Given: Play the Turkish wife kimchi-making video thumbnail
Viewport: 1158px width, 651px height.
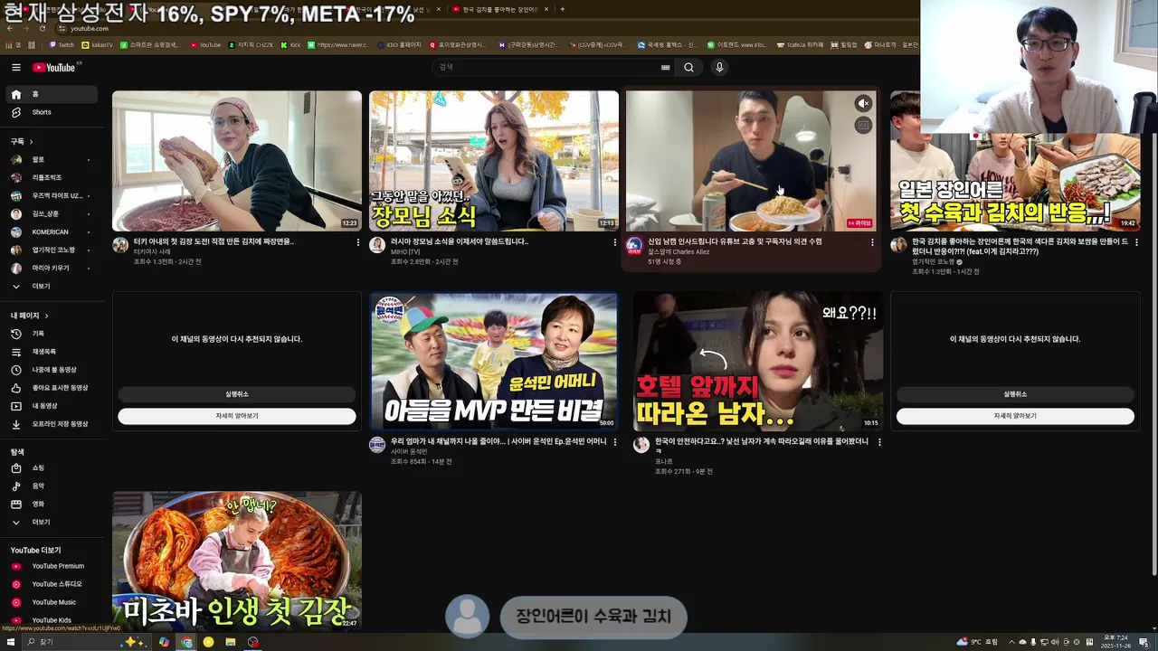Looking at the screenshot, I should (237, 161).
